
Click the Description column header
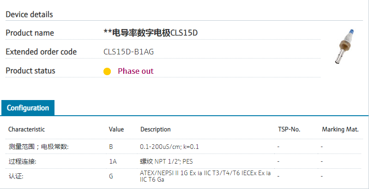tap(156, 130)
